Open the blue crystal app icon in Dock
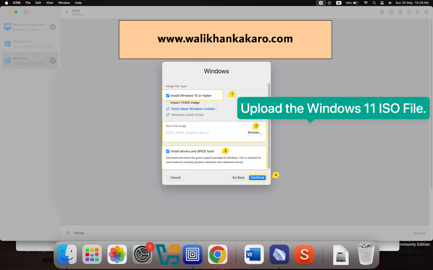The image size is (433, 270). [279, 254]
